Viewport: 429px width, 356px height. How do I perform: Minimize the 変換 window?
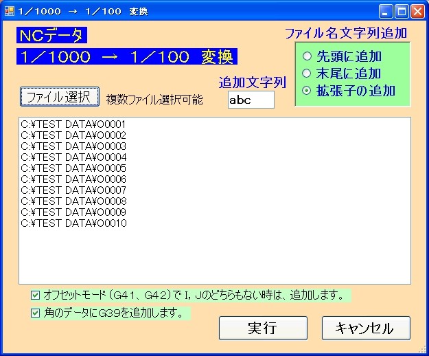pyautogui.click(x=386, y=11)
